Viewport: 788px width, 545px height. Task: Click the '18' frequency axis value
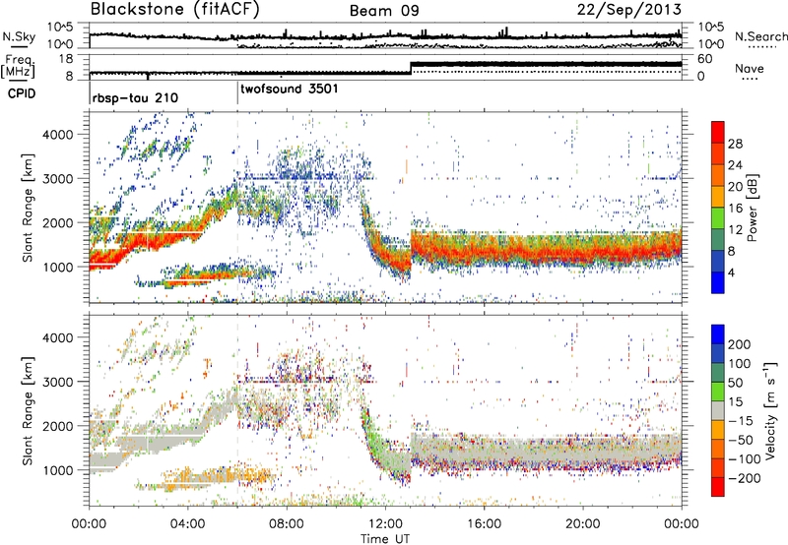(x=65, y=59)
